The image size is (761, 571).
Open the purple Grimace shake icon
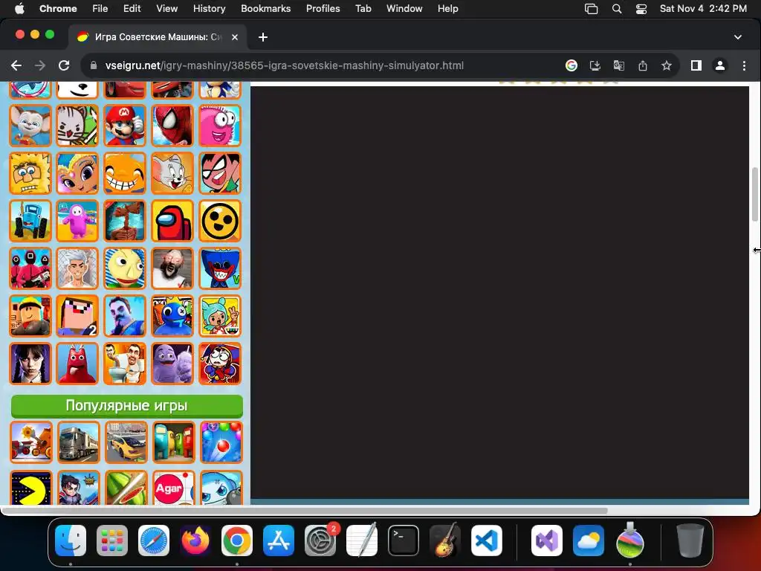coord(172,364)
